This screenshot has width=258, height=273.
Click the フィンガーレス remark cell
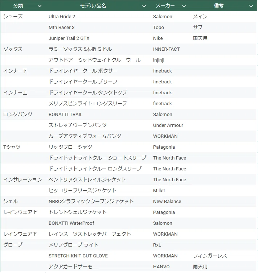[210, 256]
